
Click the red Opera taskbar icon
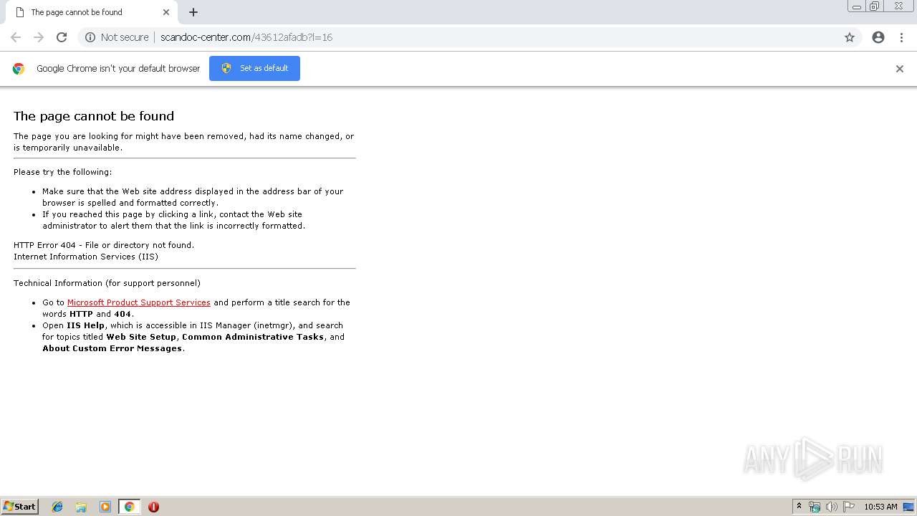coord(153,507)
